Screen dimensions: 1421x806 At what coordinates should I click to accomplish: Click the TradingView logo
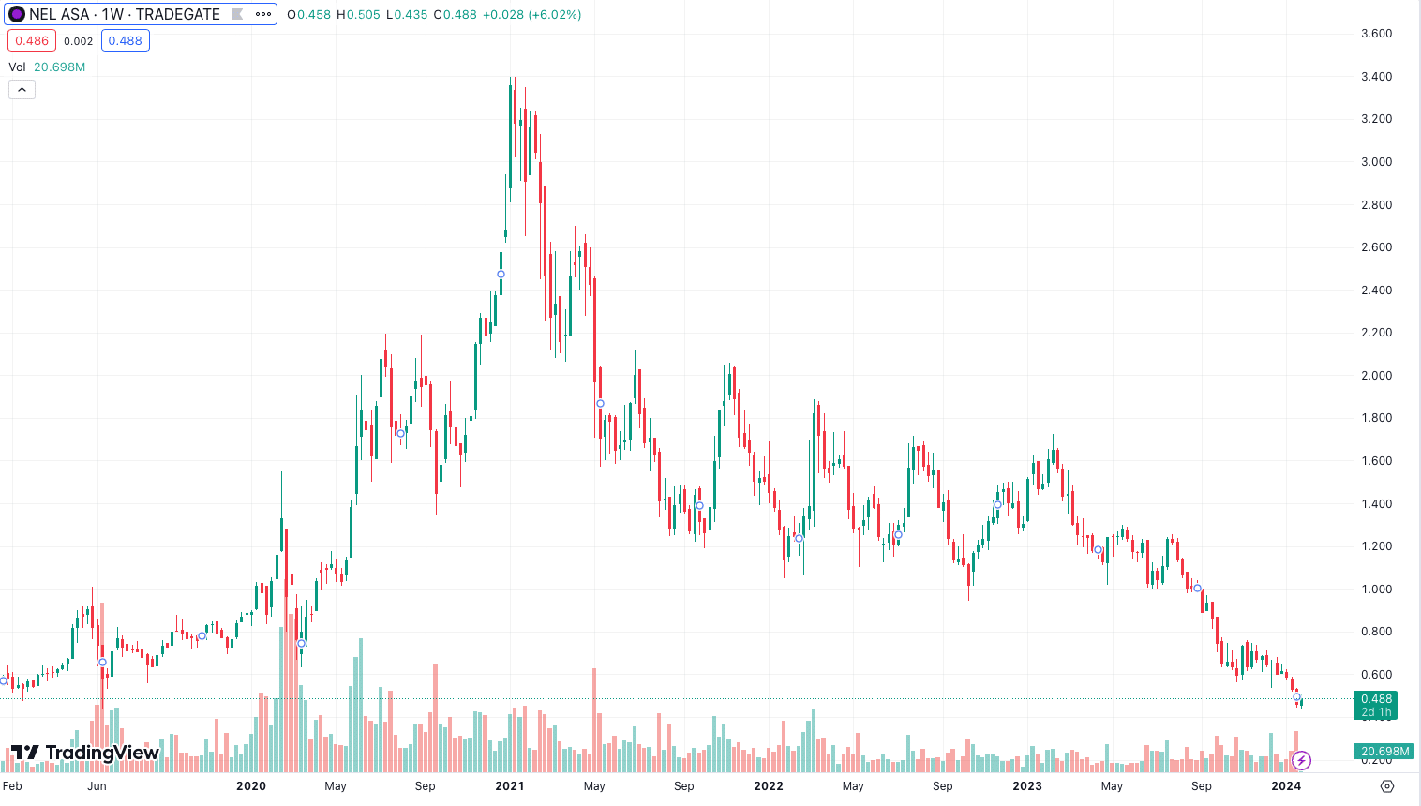(x=85, y=753)
